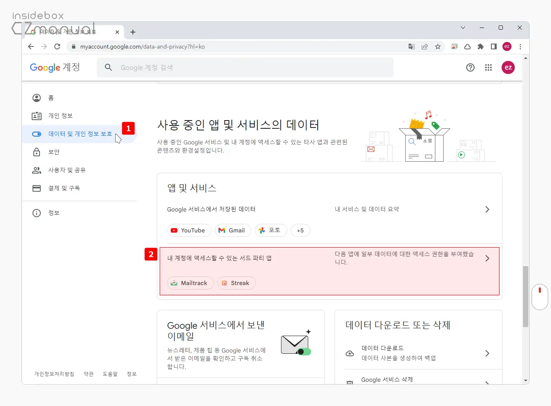551x406 pixels.
Task: Click the Google 서비스에서 보낸 이메일 card heading
Action: click(216, 330)
